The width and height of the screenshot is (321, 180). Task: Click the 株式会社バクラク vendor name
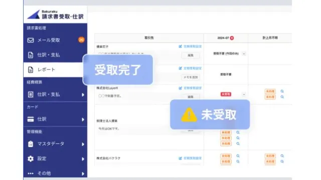tap(108, 158)
